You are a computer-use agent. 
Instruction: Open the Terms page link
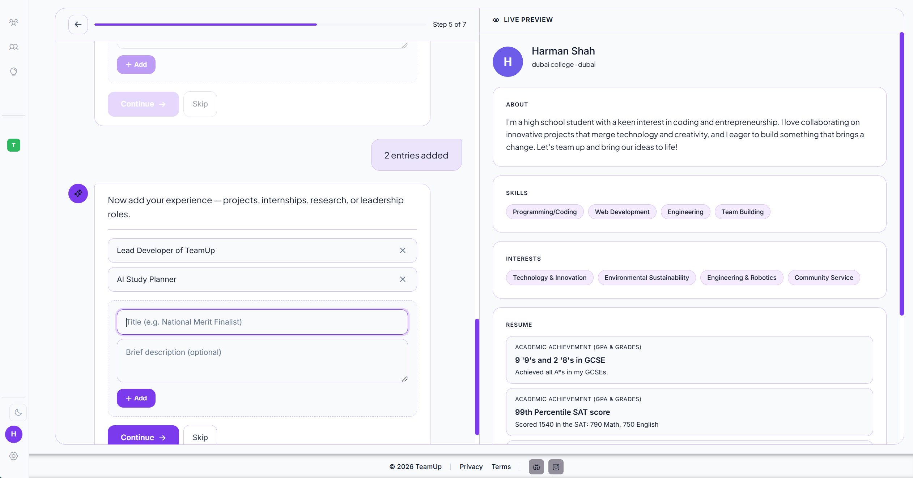point(501,466)
